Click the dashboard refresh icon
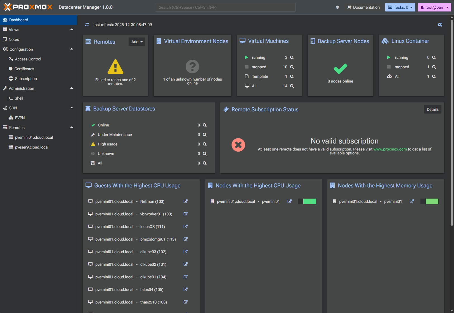This screenshot has height=313, width=454. click(x=87, y=25)
